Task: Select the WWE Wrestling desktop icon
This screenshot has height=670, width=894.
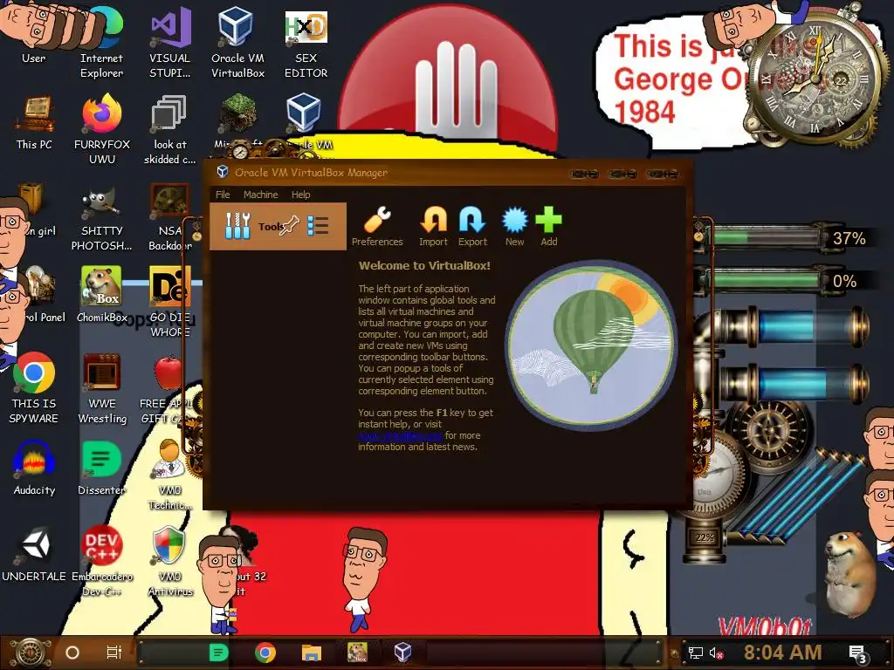Action: pos(102,387)
